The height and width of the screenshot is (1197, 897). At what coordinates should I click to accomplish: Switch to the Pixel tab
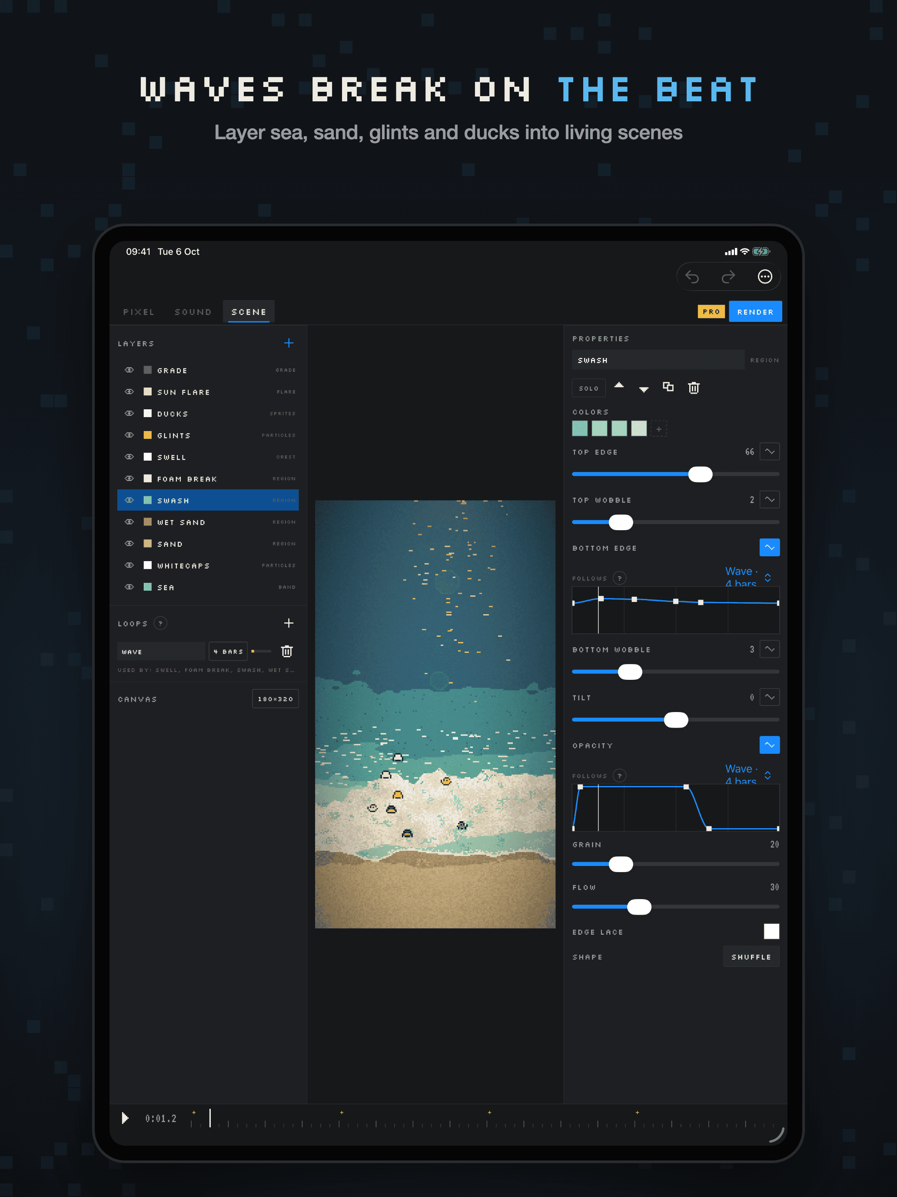tap(139, 312)
